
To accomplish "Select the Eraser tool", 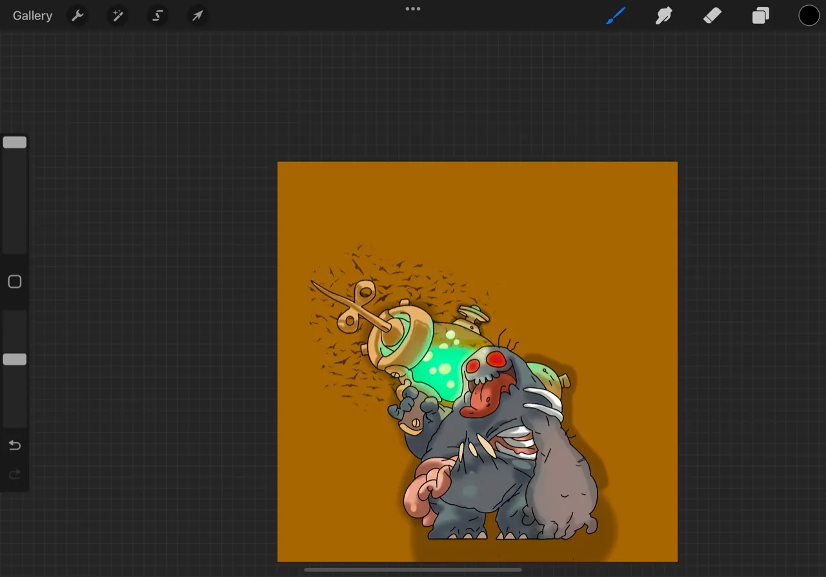I will pos(712,15).
